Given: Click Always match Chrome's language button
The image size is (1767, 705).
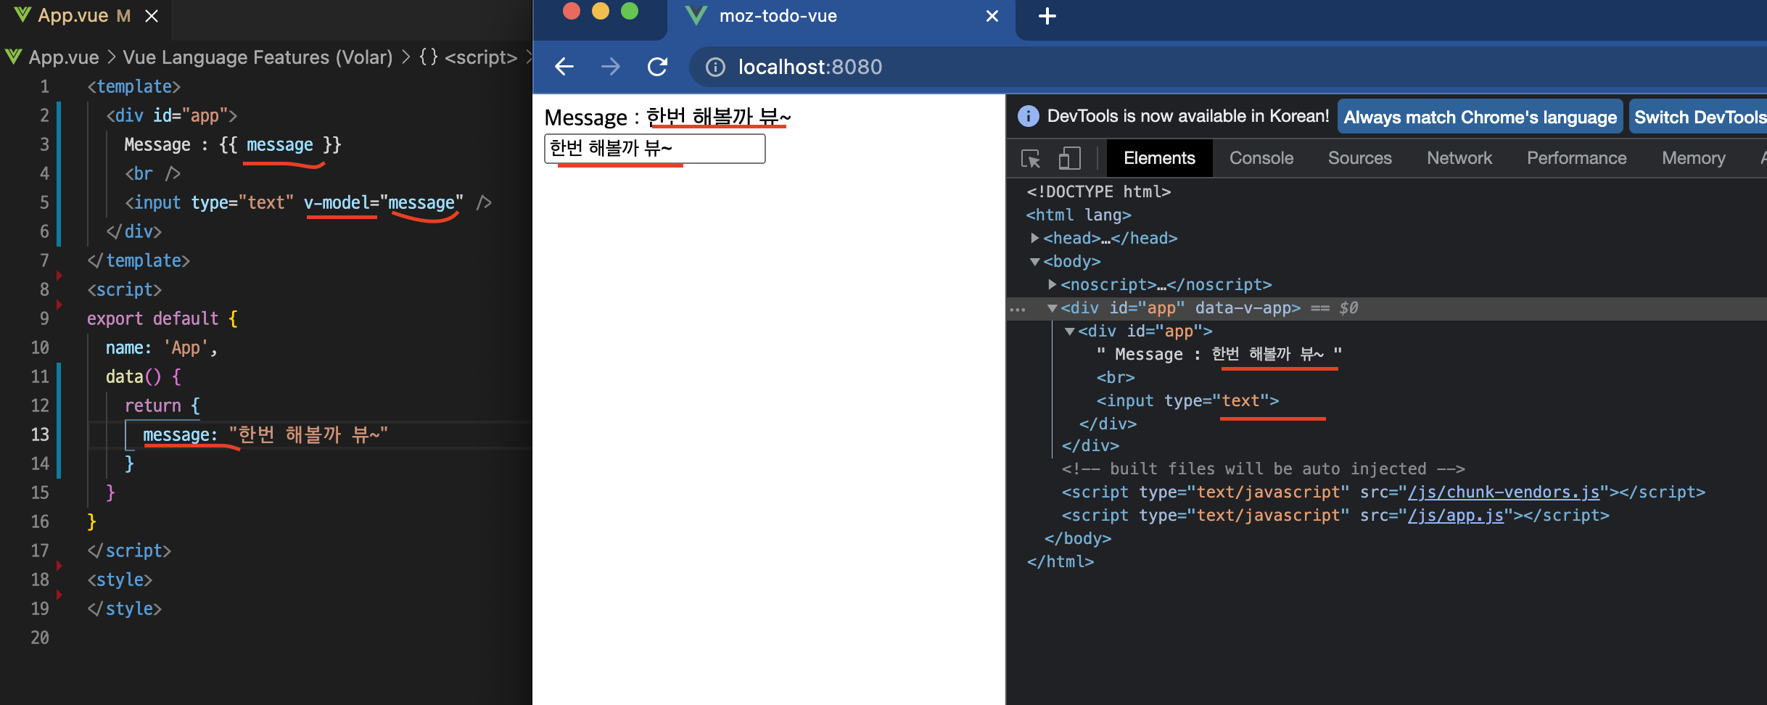Looking at the screenshot, I should [x=1480, y=117].
